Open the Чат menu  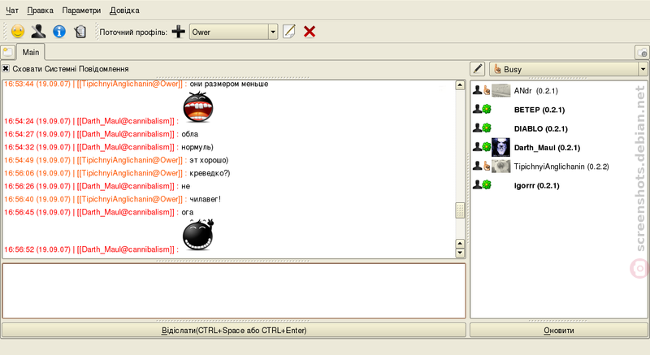12,11
